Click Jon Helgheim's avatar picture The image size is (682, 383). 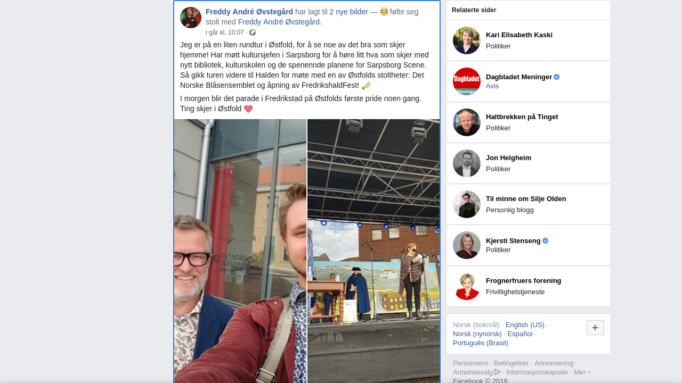pyautogui.click(x=467, y=163)
